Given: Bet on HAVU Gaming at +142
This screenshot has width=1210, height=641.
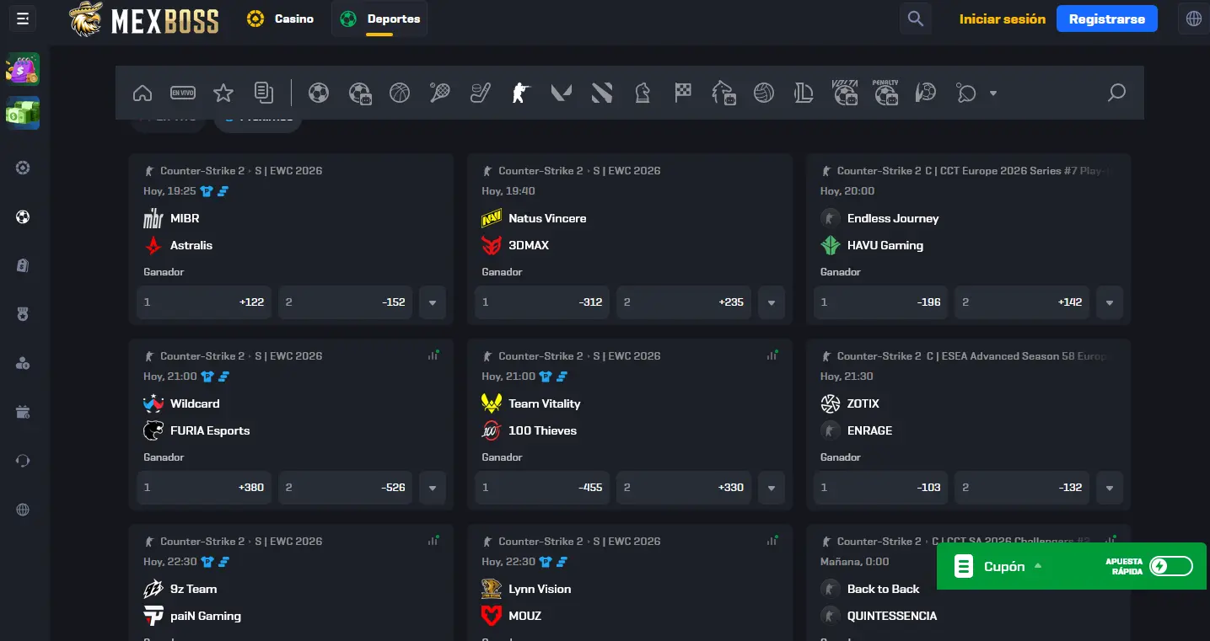Looking at the screenshot, I should pos(1022,302).
